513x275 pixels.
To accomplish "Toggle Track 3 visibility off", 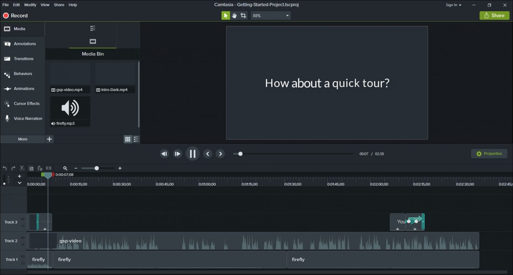I will pyautogui.click(x=23, y=219).
